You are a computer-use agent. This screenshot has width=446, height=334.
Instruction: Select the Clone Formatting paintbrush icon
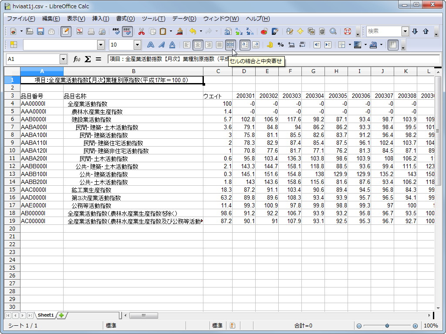coord(179,31)
